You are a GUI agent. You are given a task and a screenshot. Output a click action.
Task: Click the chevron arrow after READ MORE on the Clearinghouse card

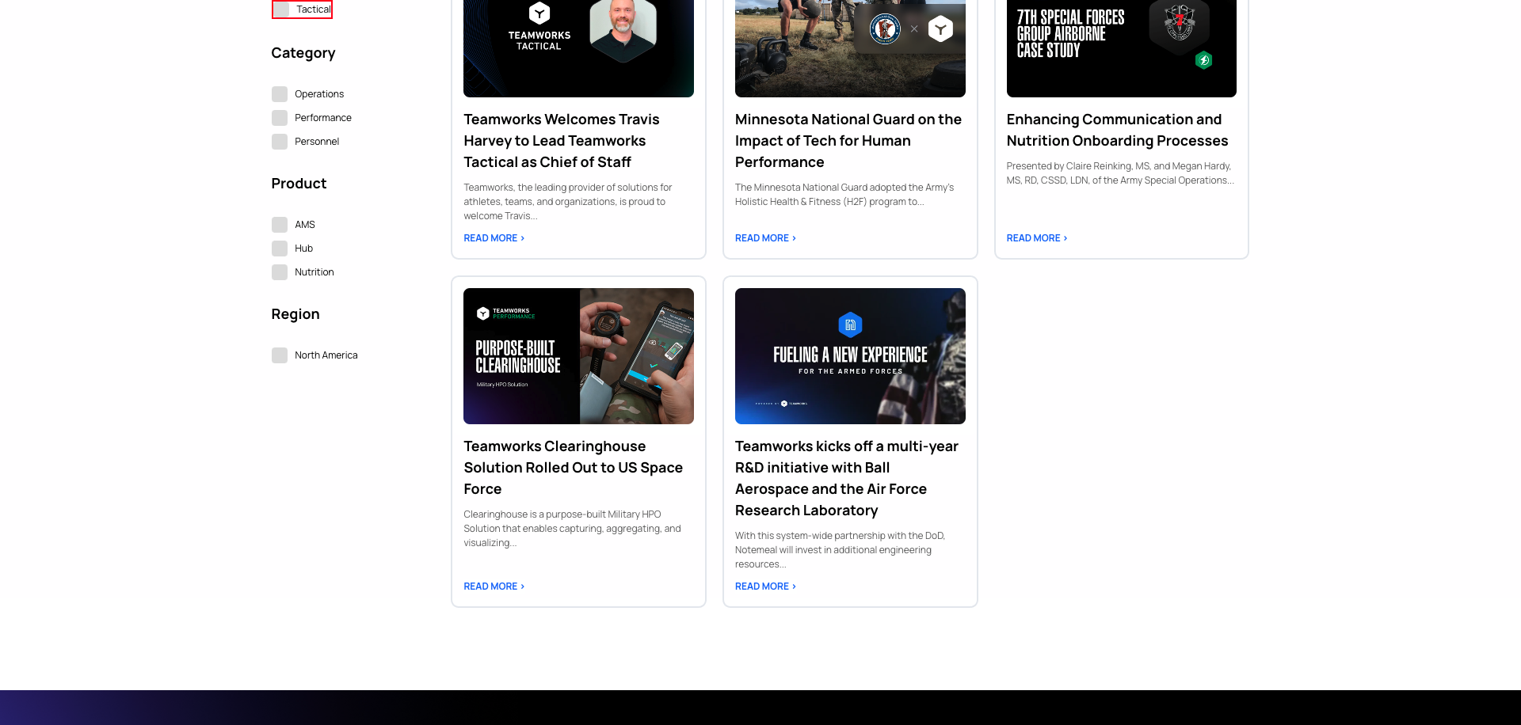coord(521,586)
